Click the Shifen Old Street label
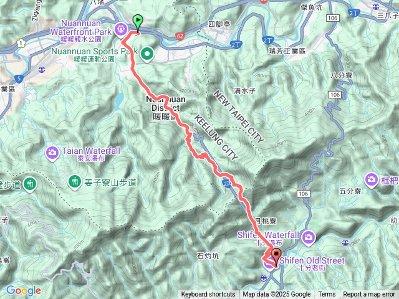Viewport: 399px width, 299px height. pyautogui.click(x=312, y=261)
